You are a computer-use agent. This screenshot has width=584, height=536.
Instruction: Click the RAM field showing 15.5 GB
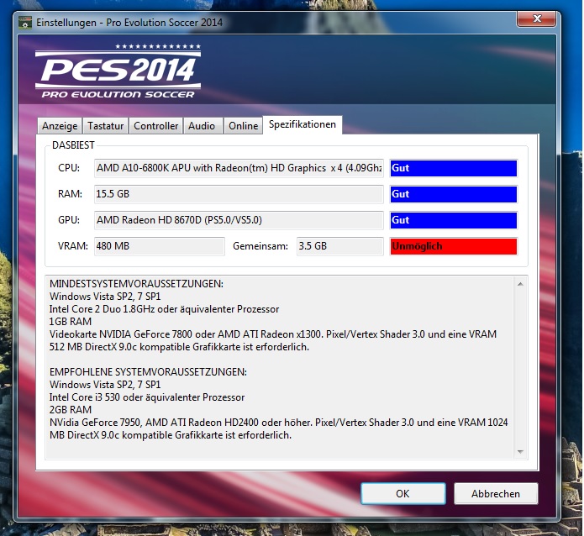point(239,194)
